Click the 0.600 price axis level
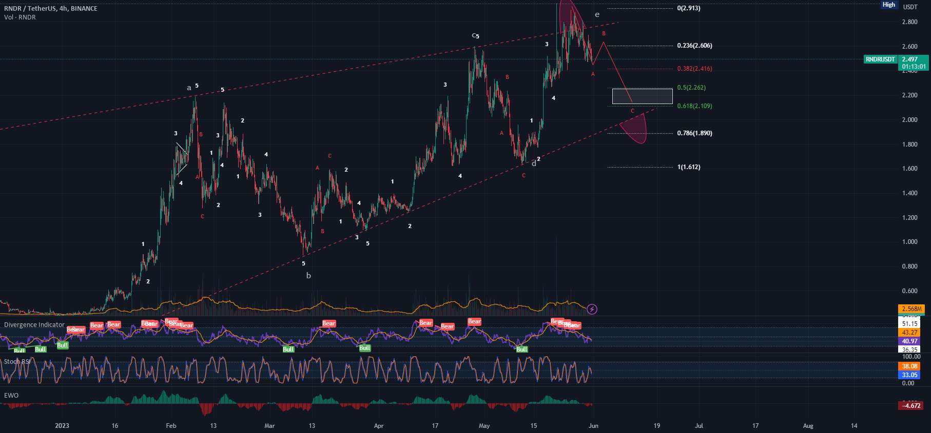The height and width of the screenshot is (433, 931). pos(910,291)
